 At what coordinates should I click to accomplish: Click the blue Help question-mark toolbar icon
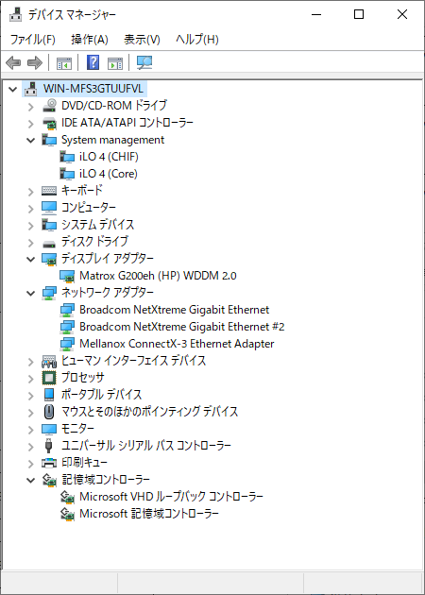pyautogui.click(x=93, y=62)
